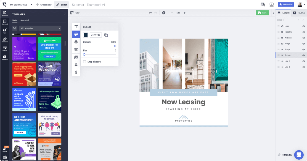Open comments icon in header
This screenshot has width=307, height=161.
click(x=263, y=4)
